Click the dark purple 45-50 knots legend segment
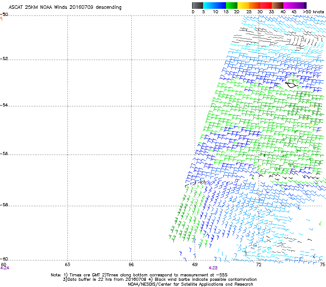Viewport: 326px width, 287px height. pyautogui.click(x=300, y=5)
